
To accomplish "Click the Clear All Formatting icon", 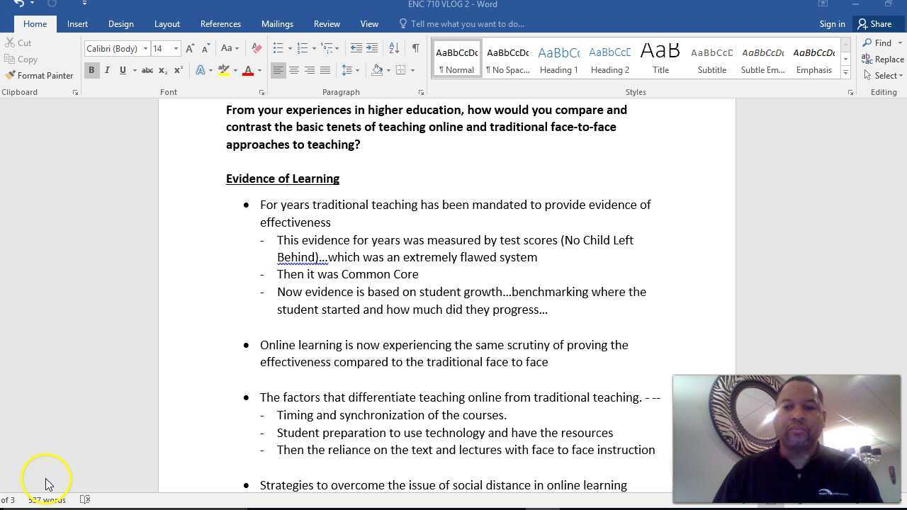I will 257,48.
